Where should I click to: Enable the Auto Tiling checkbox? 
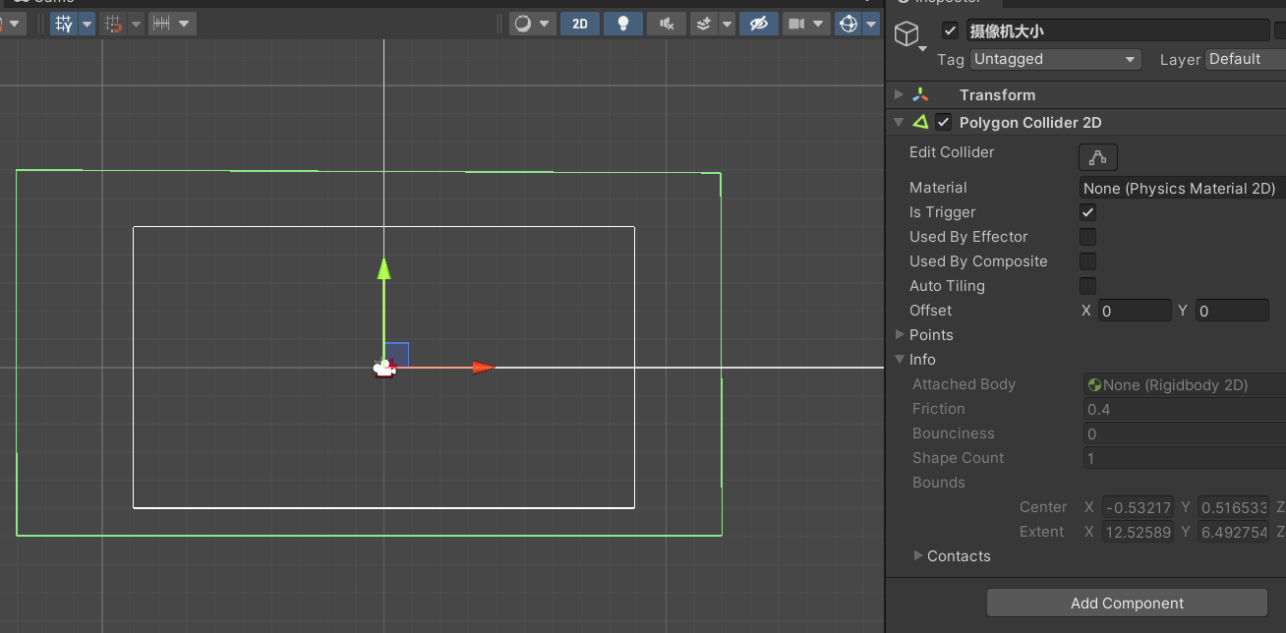point(1087,286)
